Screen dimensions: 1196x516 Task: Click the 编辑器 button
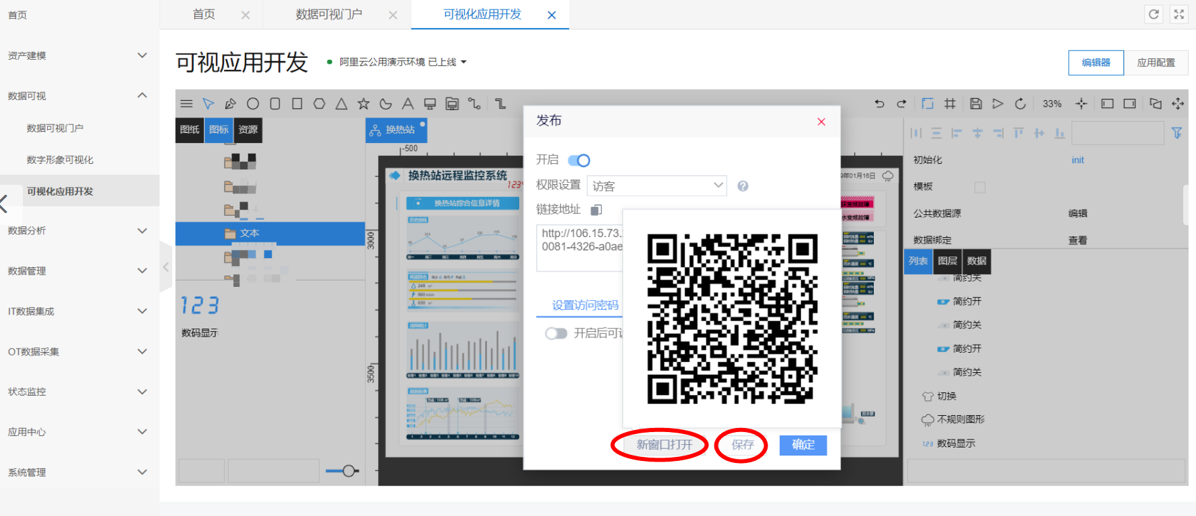tap(1096, 62)
